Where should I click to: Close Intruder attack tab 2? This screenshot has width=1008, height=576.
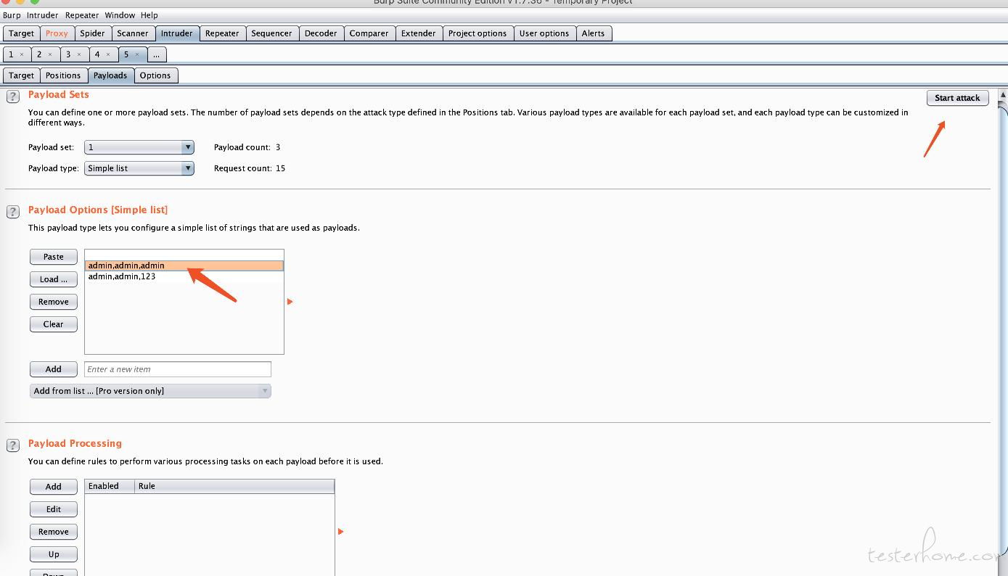(x=50, y=54)
